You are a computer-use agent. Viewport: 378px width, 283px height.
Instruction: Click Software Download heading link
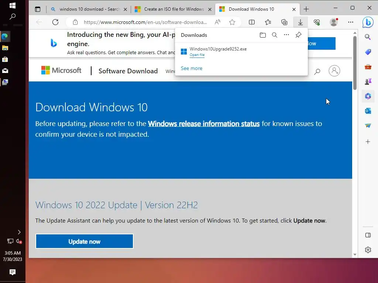128,71
